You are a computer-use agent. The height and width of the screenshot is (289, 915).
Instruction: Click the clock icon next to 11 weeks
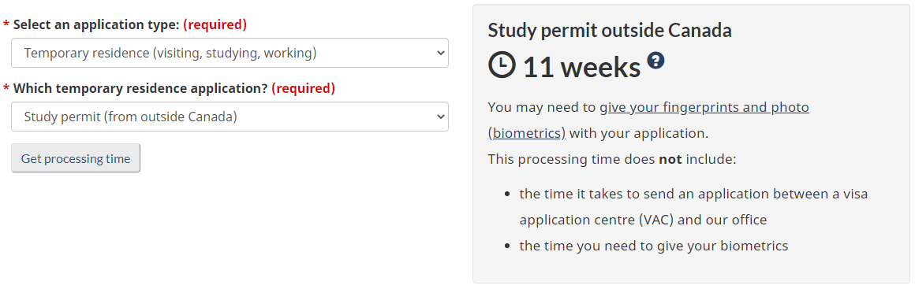pyautogui.click(x=502, y=65)
